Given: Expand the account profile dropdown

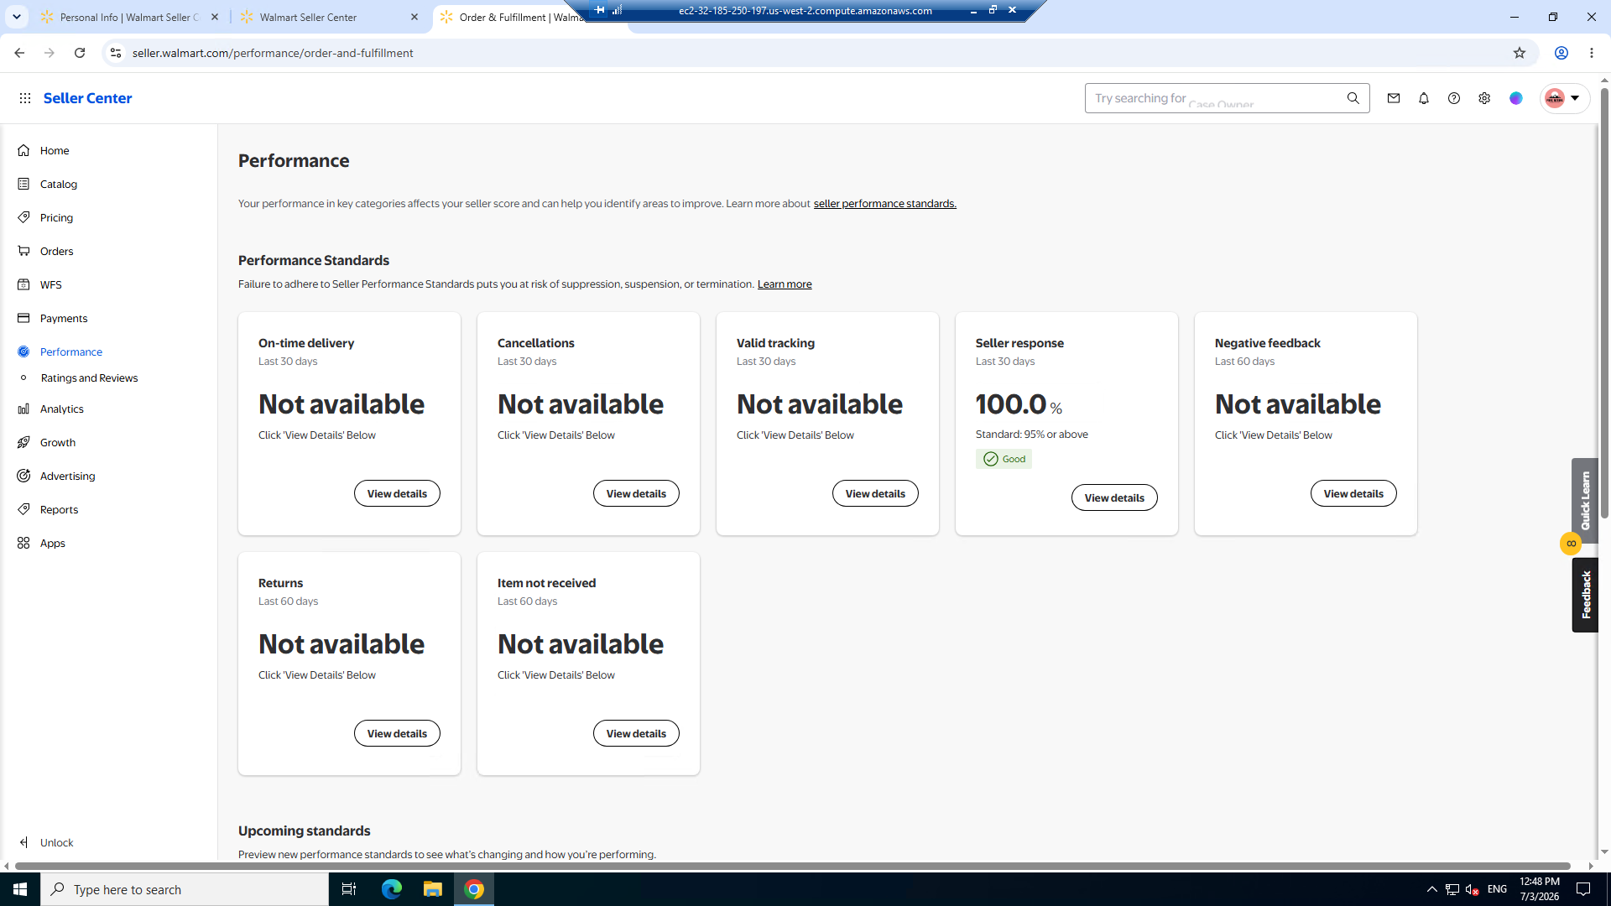Looking at the screenshot, I should pos(1564,98).
